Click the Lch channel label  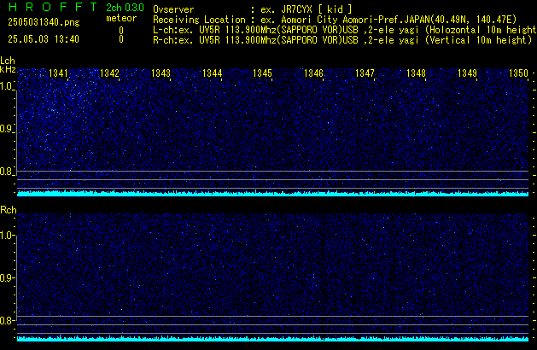click(x=8, y=61)
